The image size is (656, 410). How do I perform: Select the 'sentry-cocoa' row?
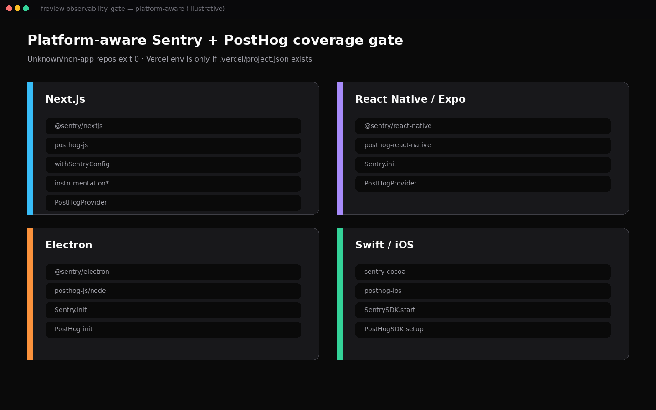click(483, 272)
